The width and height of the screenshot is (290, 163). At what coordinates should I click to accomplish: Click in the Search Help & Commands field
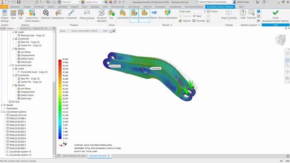tap(213, 2)
